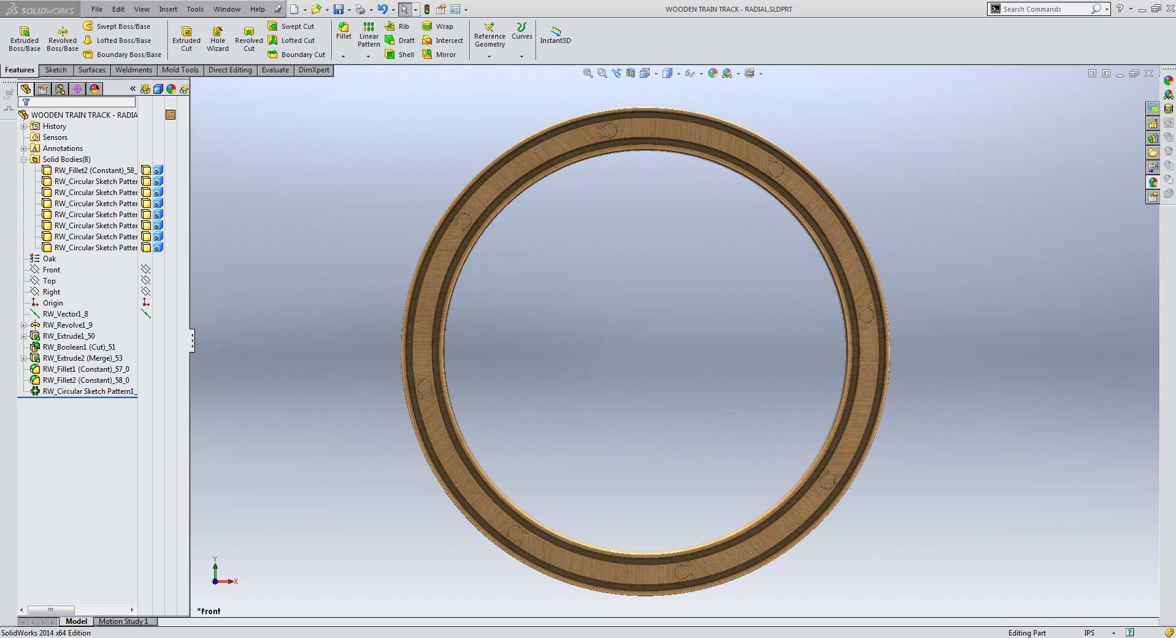Toggle RW_Vector1_8 visibility in display pane
Image resolution: width=1176 pixels, height=638 pixels.
[x=145, y=314]
